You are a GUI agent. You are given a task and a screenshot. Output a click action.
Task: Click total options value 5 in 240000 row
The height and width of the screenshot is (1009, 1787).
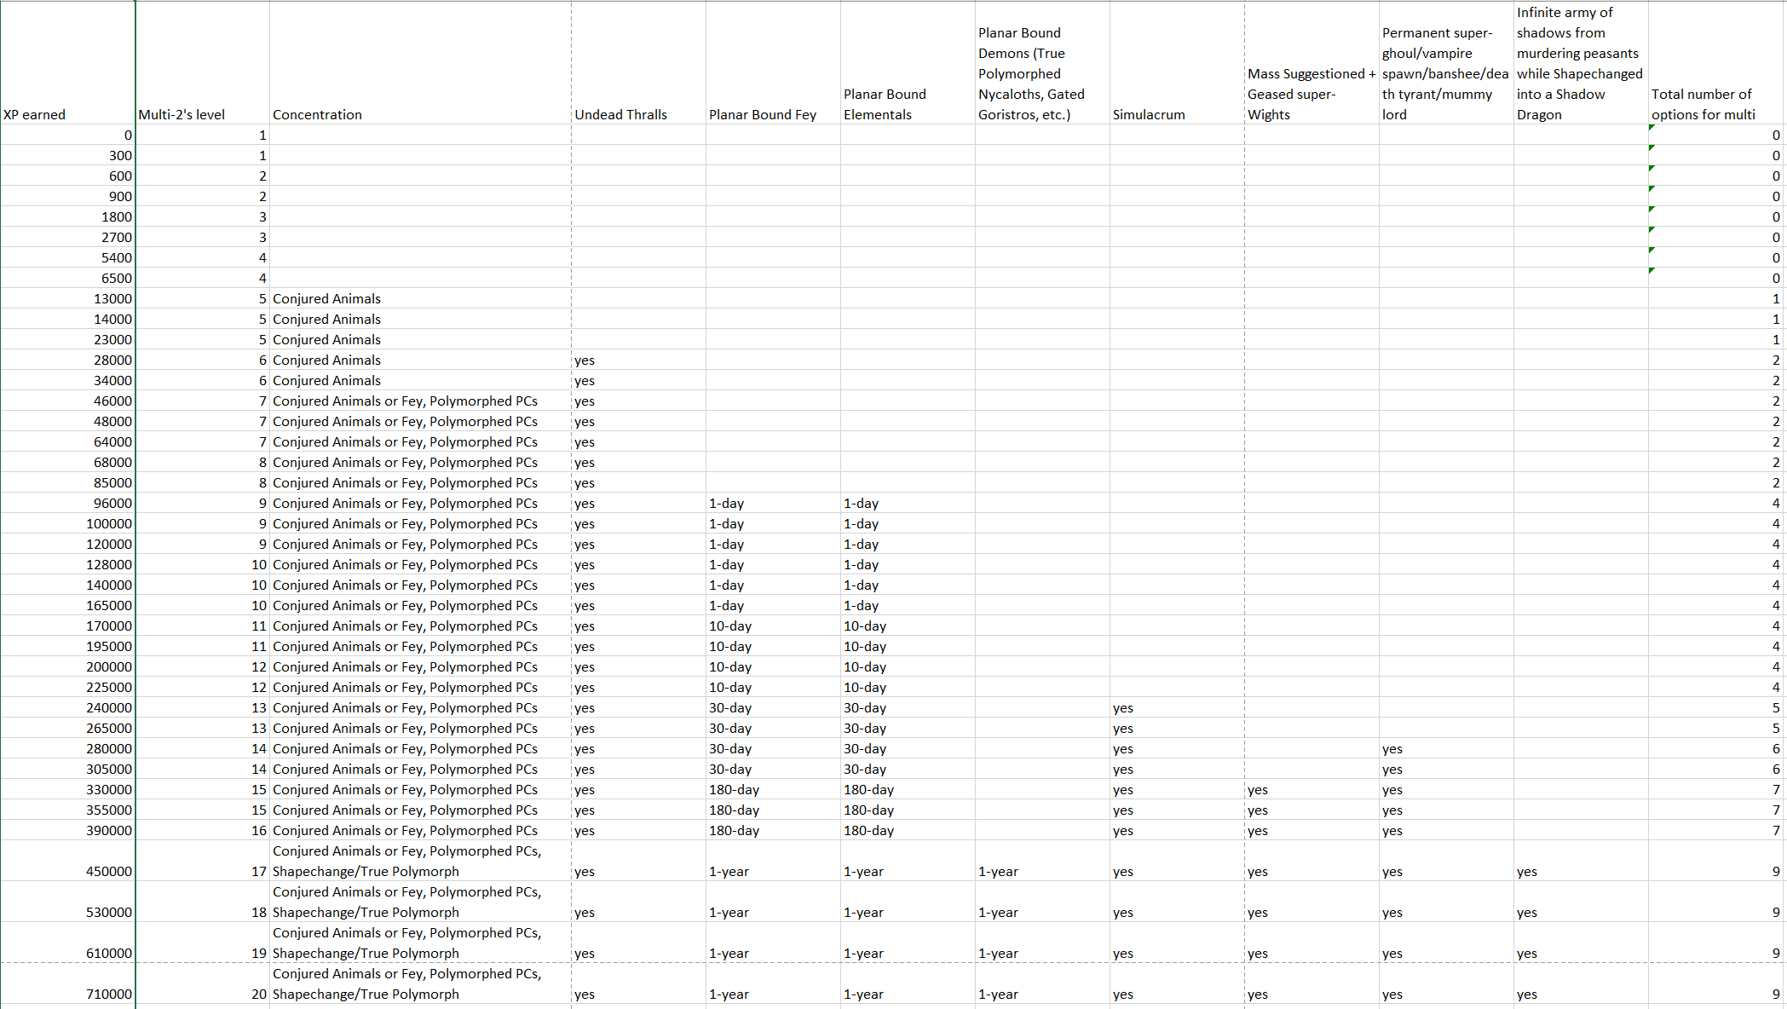tap(1717, 707)
